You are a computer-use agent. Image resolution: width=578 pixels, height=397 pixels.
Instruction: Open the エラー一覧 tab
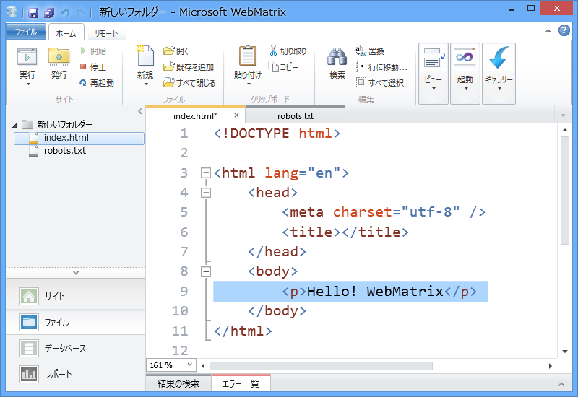(241, 384)
